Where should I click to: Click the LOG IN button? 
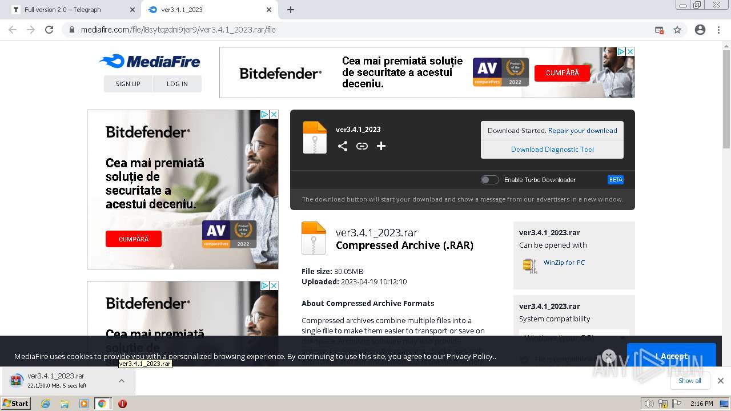click(177, 84)
